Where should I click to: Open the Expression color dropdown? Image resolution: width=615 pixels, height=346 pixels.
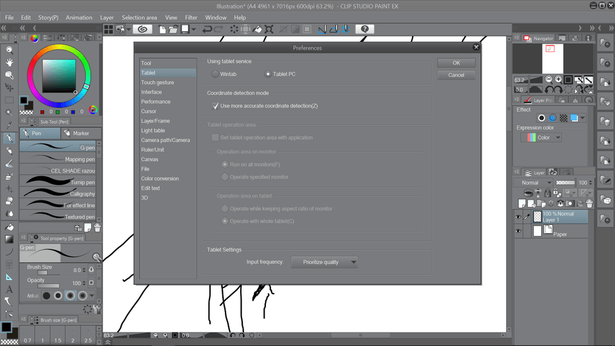541,137
